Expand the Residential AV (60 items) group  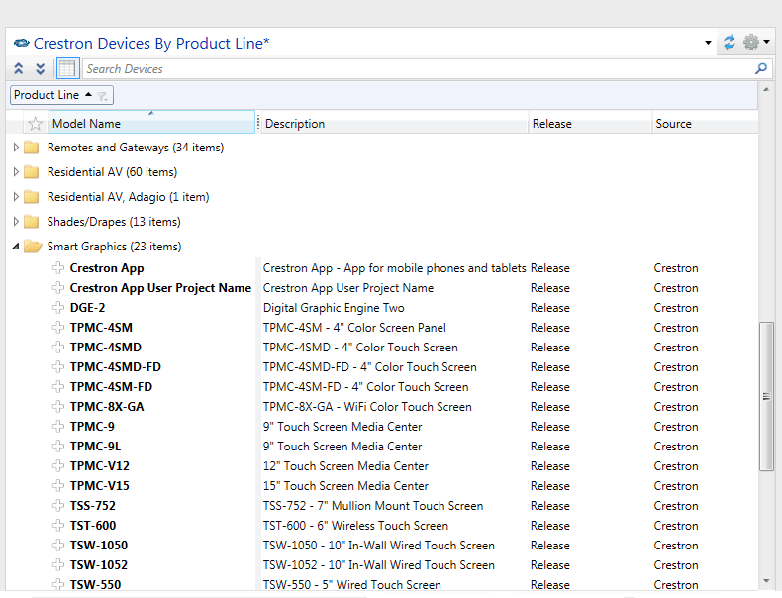pos(16,172)
